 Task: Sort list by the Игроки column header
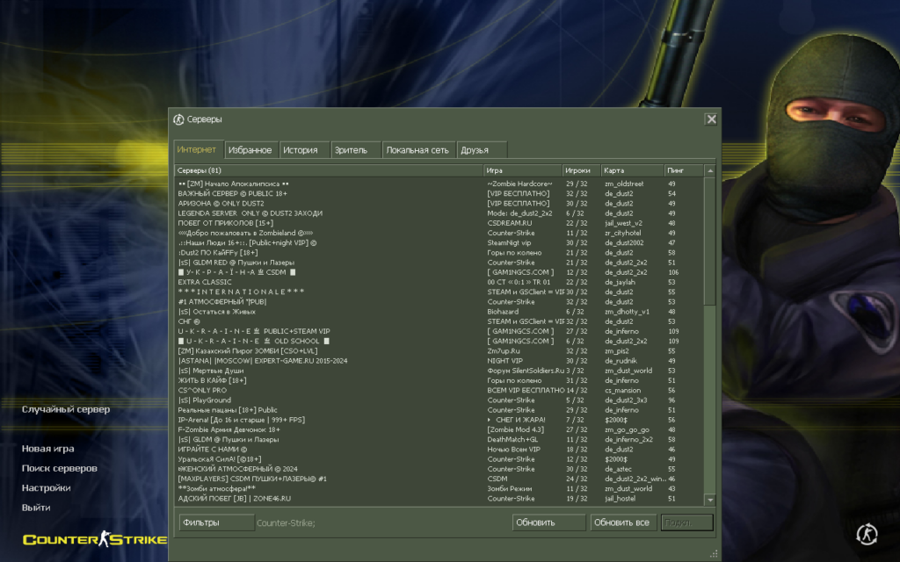point(580,170)
